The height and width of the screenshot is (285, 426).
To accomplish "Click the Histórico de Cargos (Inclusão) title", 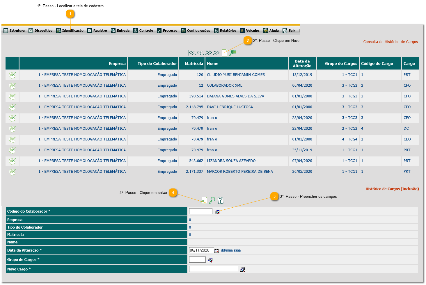I will click(x=392, y=189).
